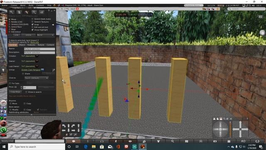266x150 pixels.
Task: Open creator profile icon next to TnT
Action: 37,56
